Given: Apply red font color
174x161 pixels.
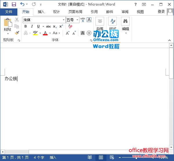Looking at the screenshot, I should (x=45, y=33).
